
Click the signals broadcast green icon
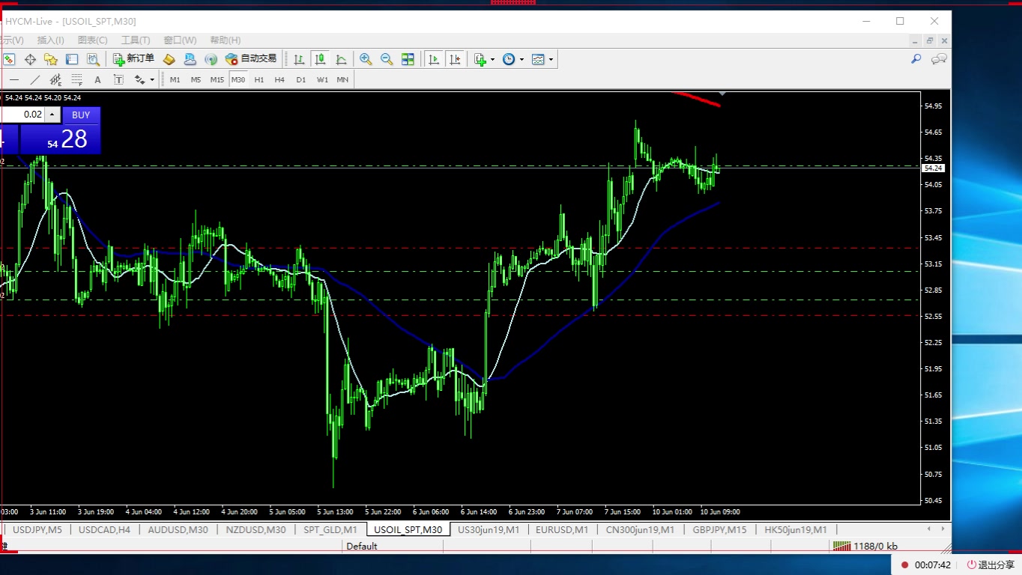point(211,59)
